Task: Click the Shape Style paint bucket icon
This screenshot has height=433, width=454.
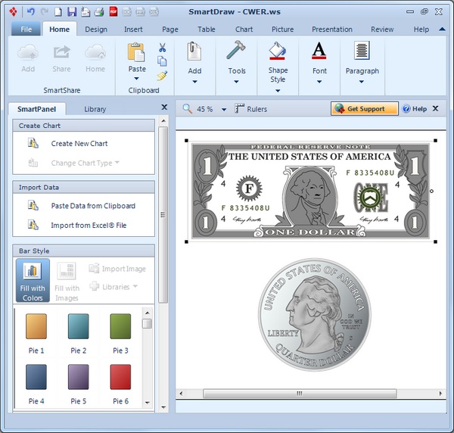Action: (x=278, y=51)
